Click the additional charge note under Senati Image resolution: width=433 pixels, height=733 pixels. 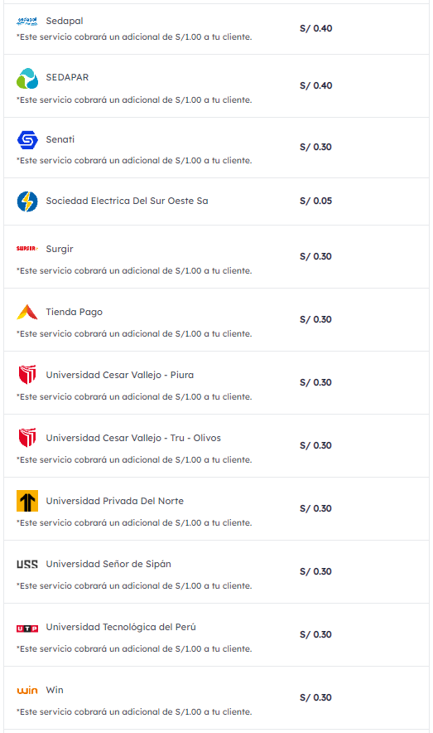click(x=134, y=160)
